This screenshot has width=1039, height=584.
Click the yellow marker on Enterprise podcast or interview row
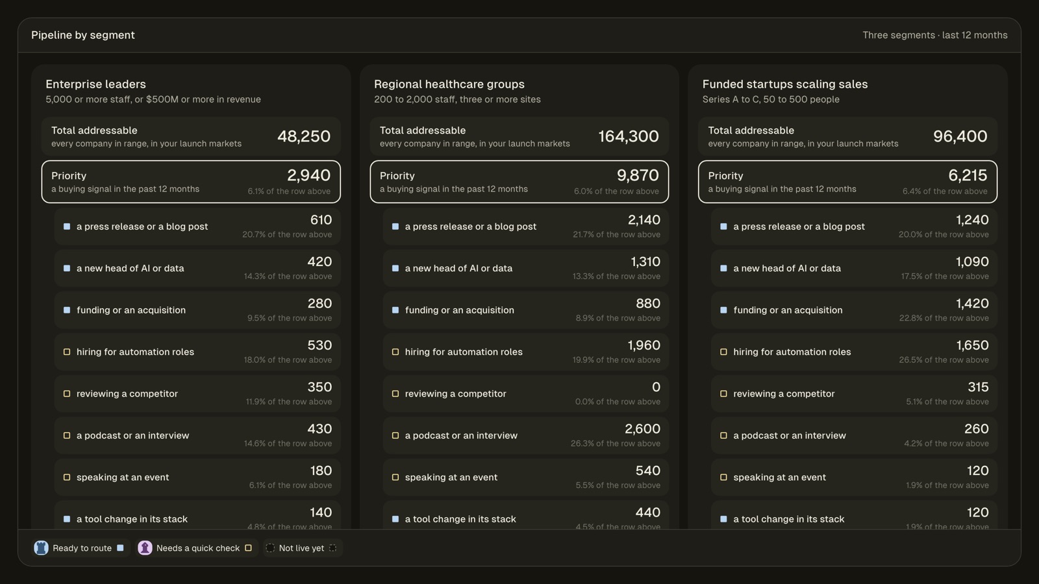point(67,435)
